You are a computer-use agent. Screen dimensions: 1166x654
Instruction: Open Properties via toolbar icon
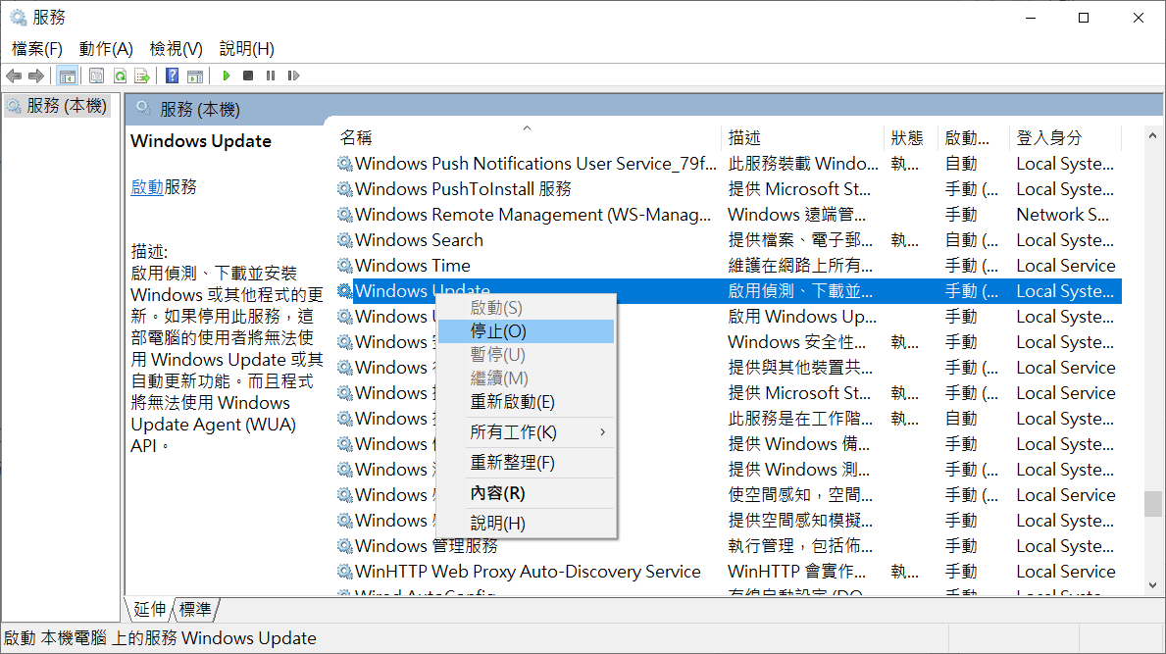tap(97, 75)
